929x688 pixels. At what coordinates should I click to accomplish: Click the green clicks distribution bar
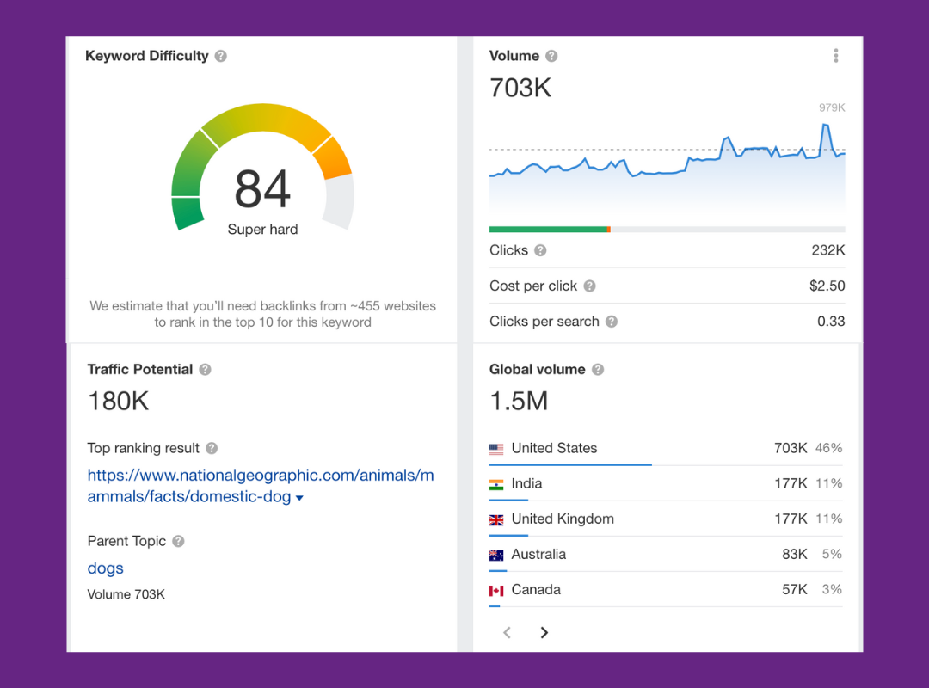click(x=548, y=230)
